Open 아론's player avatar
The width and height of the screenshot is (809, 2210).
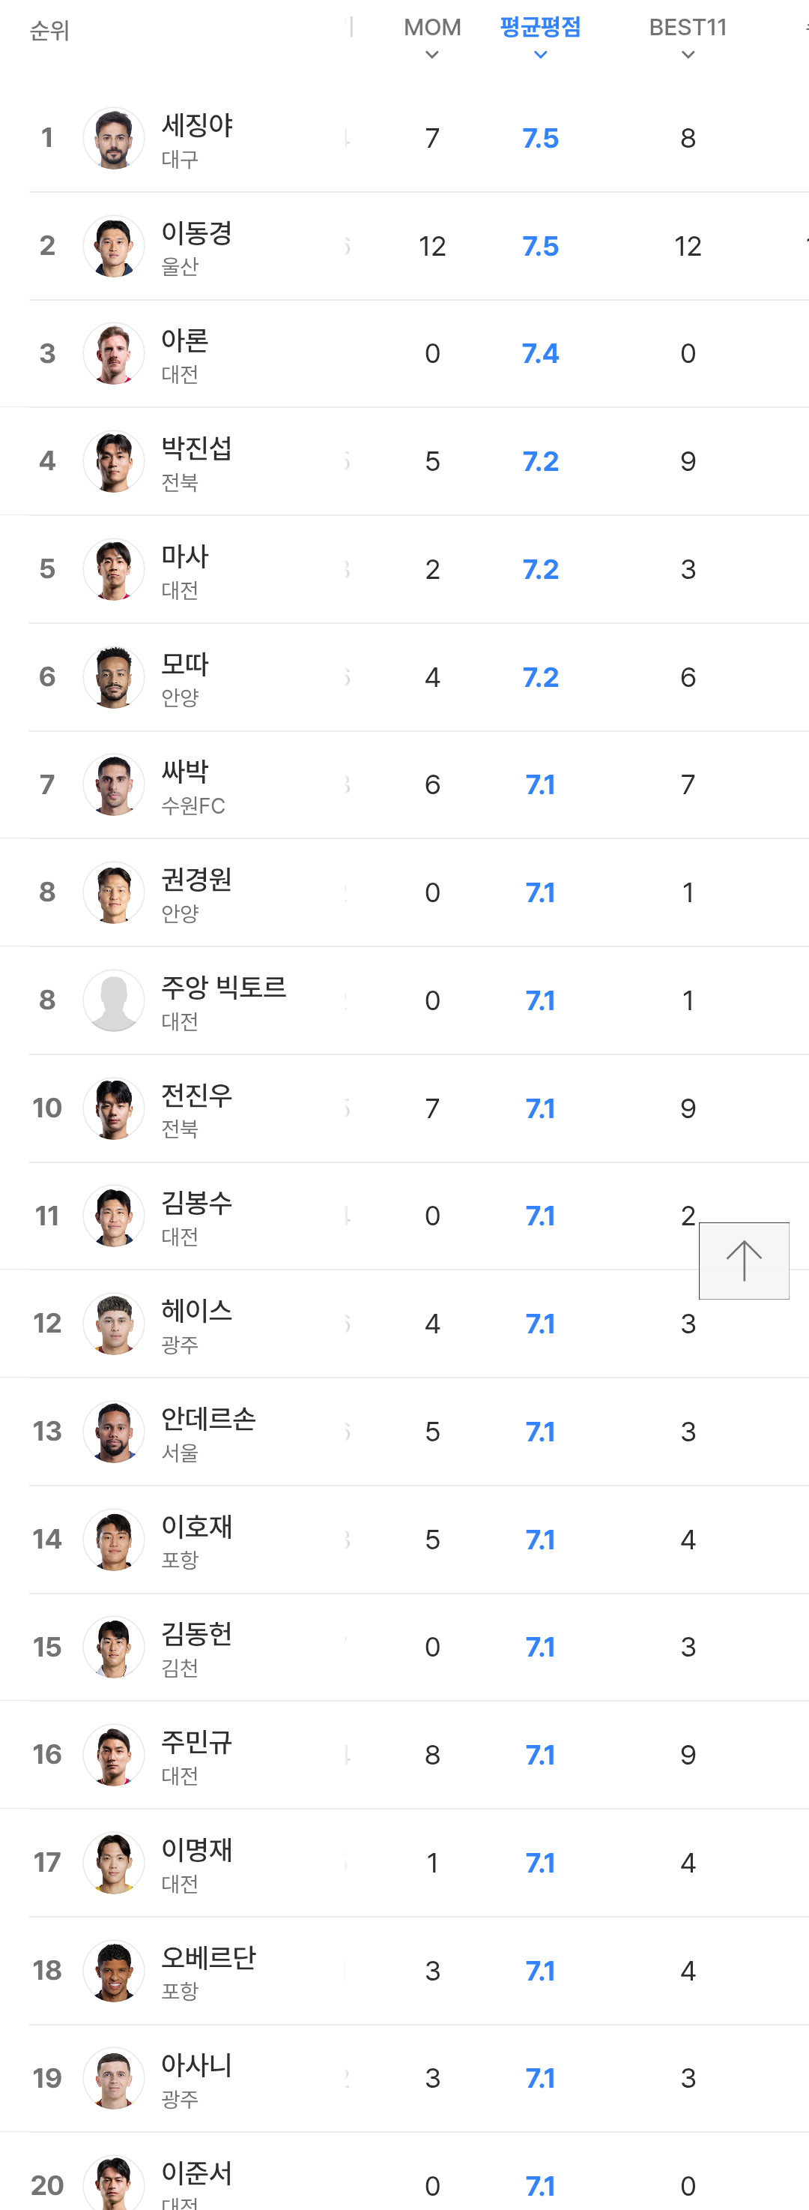coord(113,353)
